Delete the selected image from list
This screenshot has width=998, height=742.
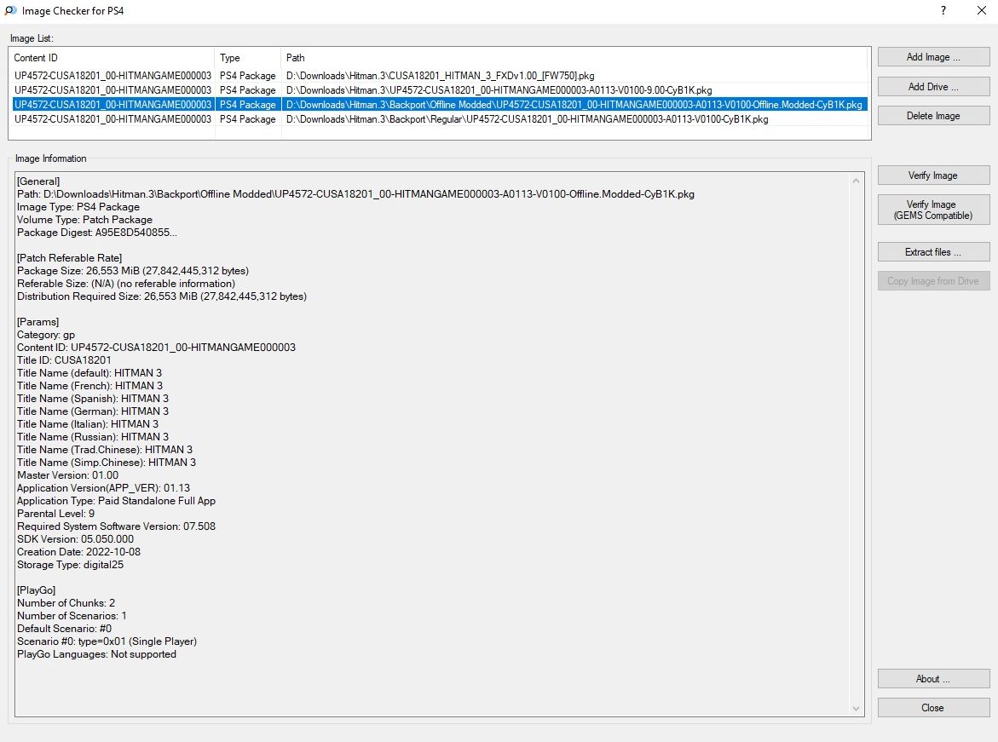coord(933,116)
